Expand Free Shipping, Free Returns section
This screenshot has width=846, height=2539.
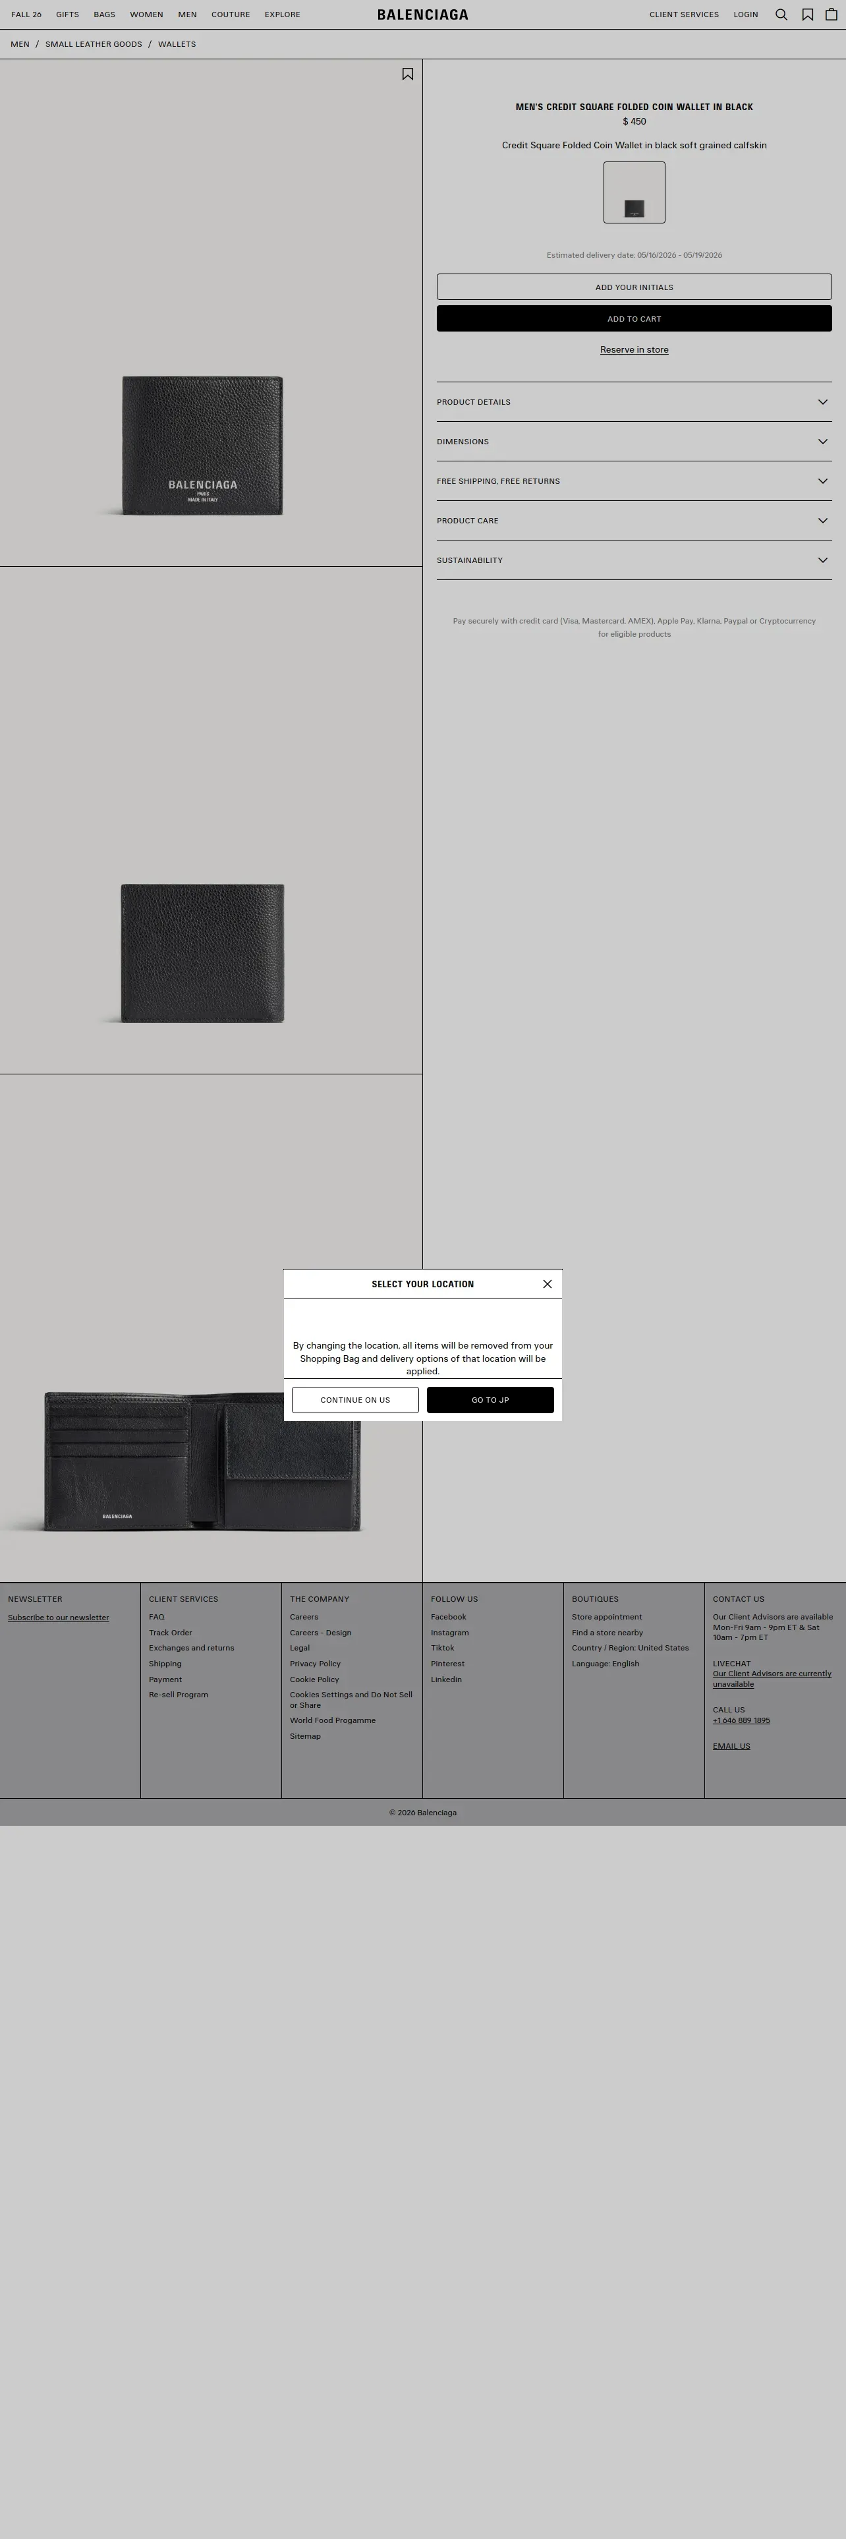pyautogui.click(x=634, y=481)
